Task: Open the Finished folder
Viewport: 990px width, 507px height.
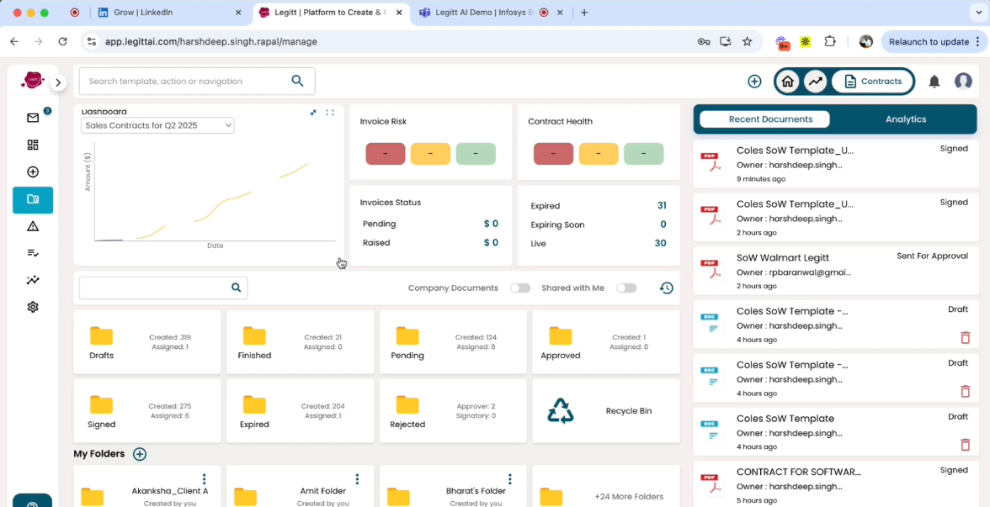Action: [300, 342]
